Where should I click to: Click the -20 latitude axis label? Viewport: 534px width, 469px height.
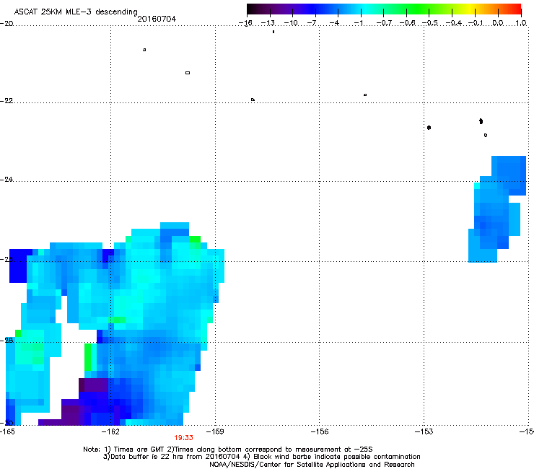pos(6,24)
